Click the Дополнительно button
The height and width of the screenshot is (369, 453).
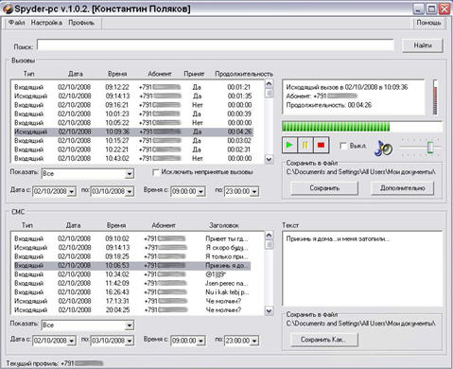(402, 188)
